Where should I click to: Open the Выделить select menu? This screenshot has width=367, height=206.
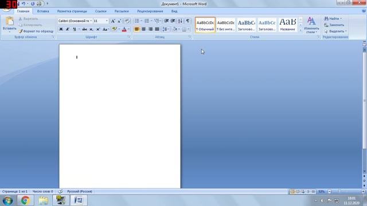coord(335,31)
